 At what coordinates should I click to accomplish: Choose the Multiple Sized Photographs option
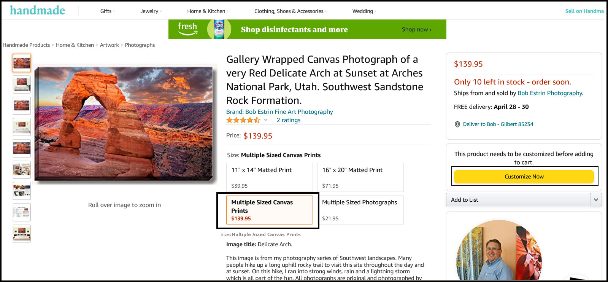coord(360,210)
